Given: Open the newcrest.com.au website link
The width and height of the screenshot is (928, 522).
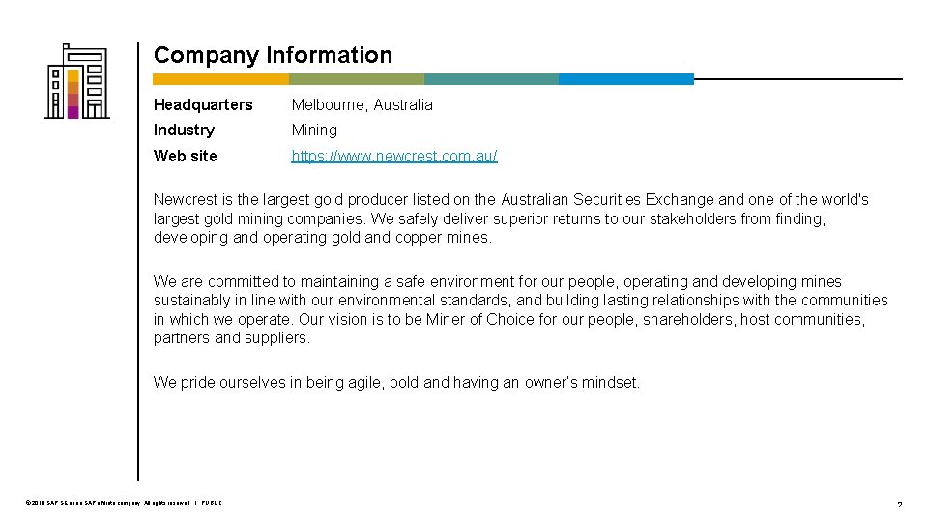Looking at the screenshot, I should pyautogui.click(x=394, y=156).
